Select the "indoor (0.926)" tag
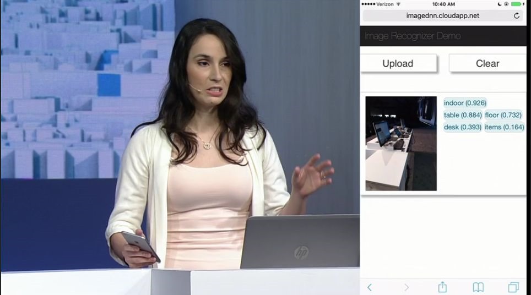Image resolution: width=531 pixels, height=295 pixels. [465, 103]
